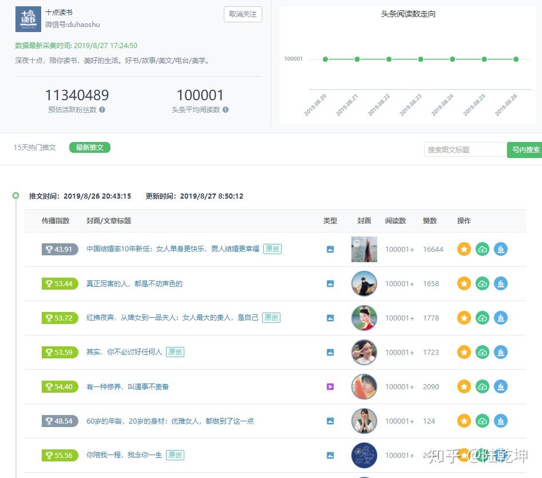Click the image type icon for 其实，你不必讨好任何人
Viewport: 542px width, 478px height.
tap(330, 352)
